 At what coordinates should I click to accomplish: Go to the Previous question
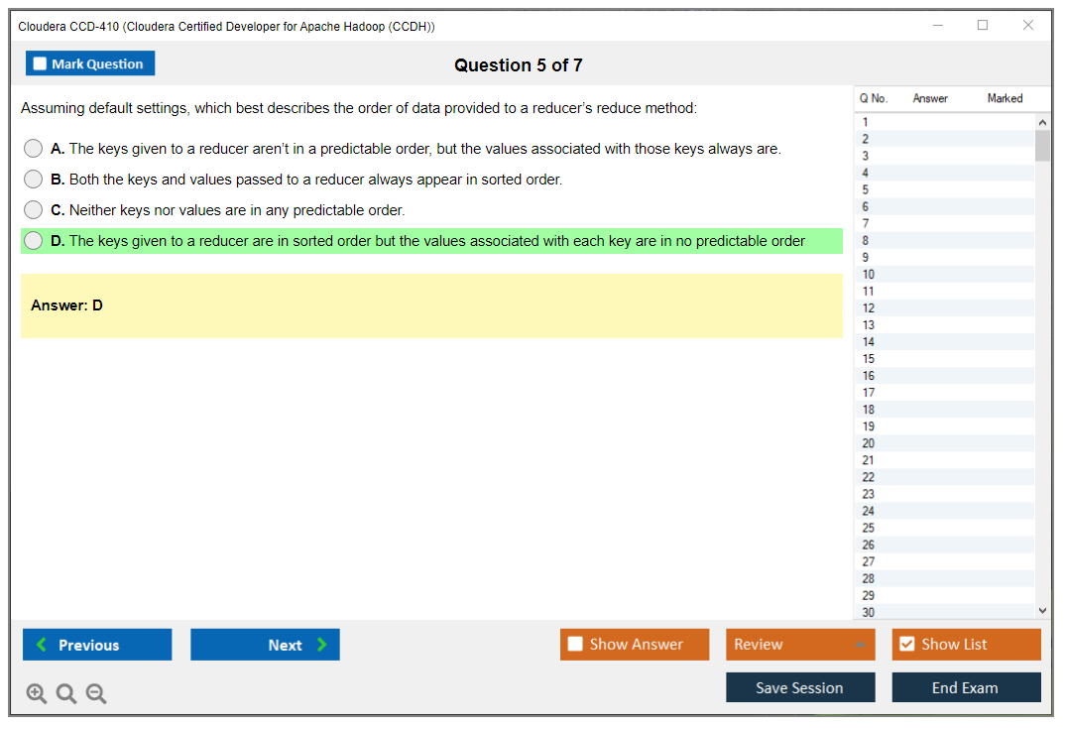point(97,645)
